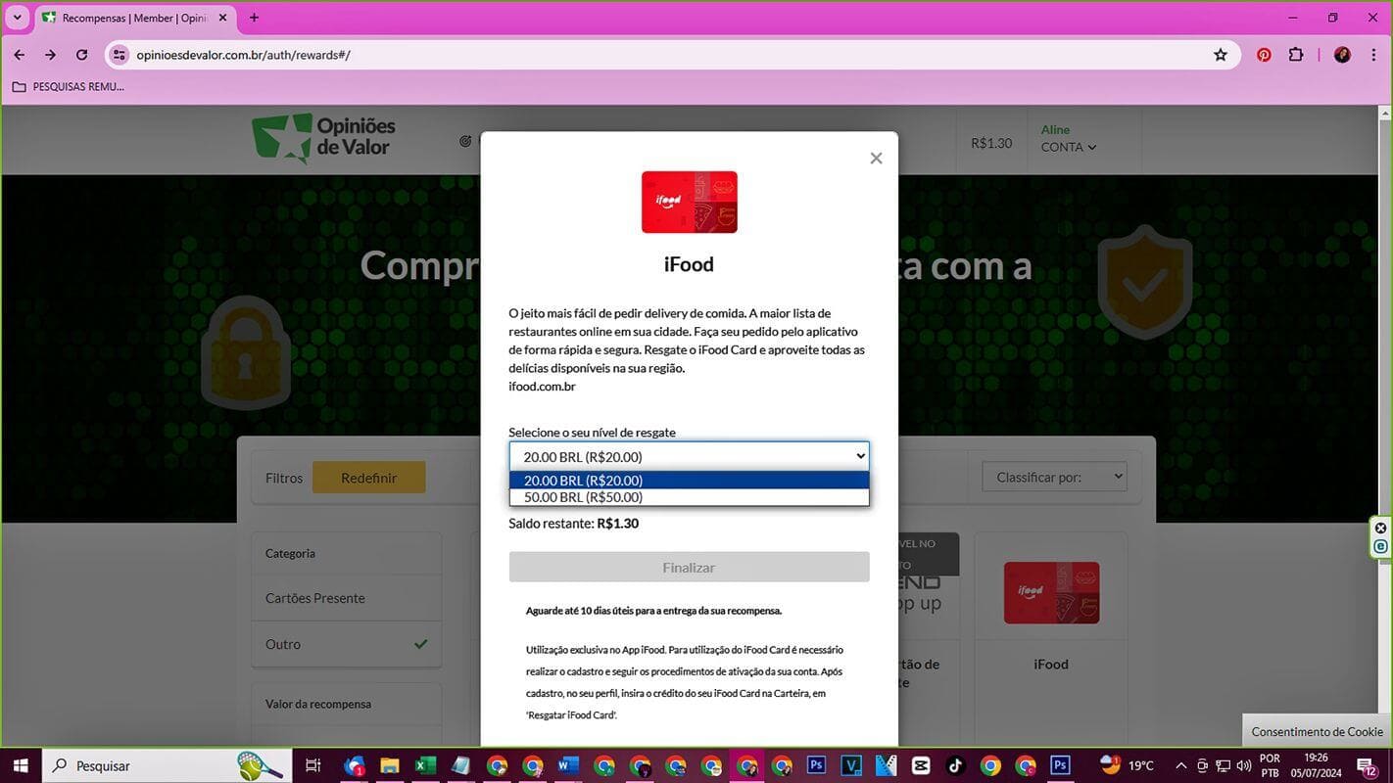Open the 19°C weather widget
1393x783 pixels.
1128,765
